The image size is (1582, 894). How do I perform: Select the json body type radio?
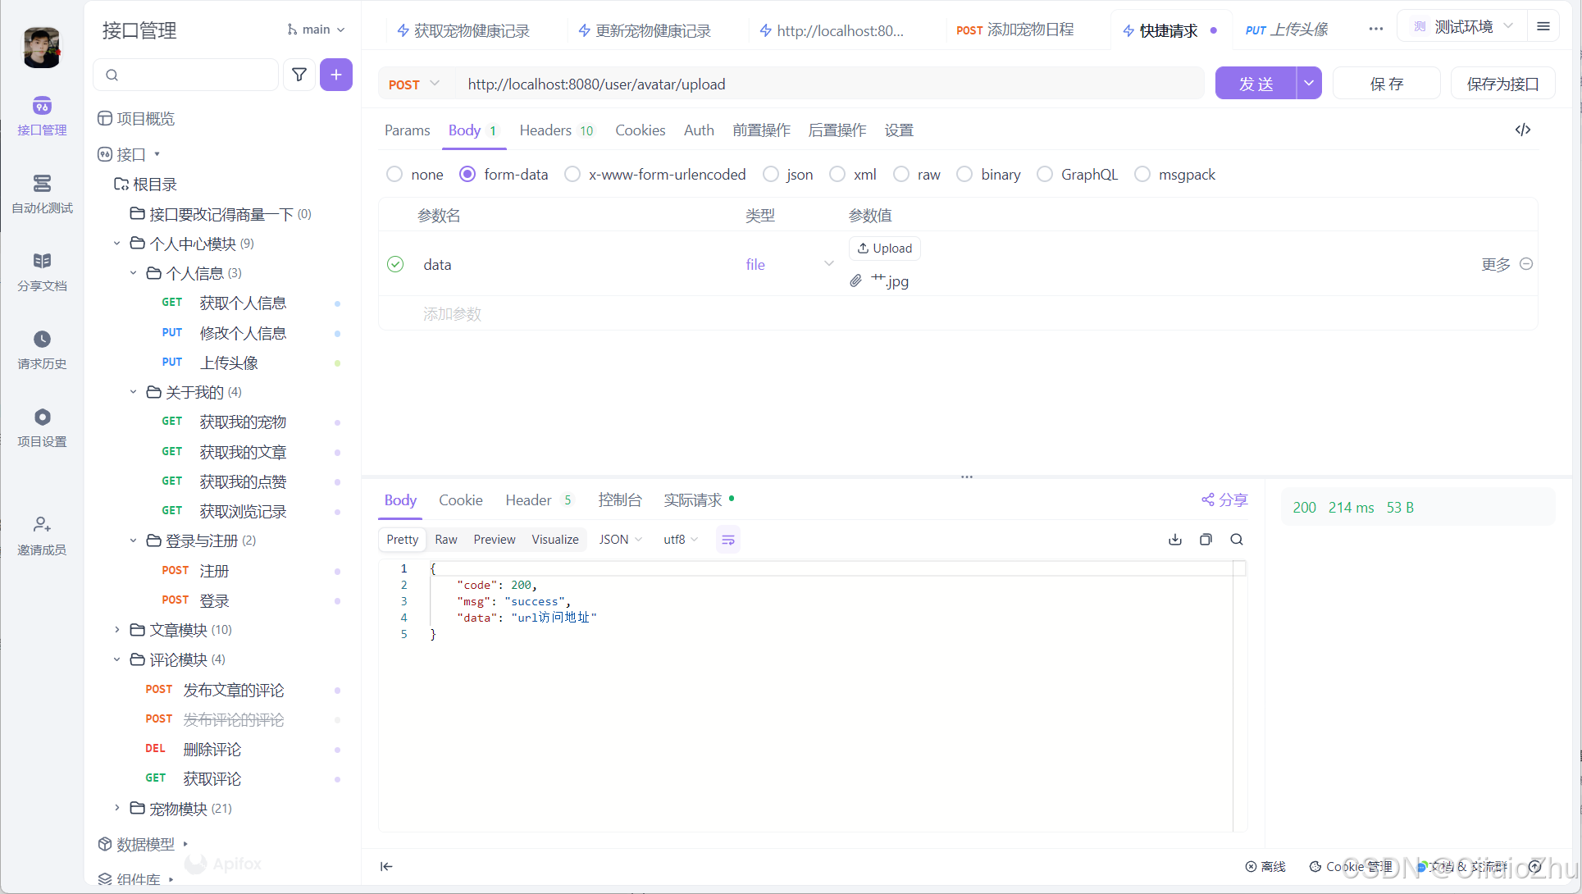(771, 175)
